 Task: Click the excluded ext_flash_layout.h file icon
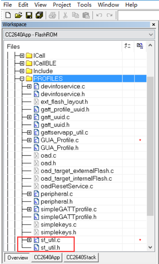[x=36, y=102]
